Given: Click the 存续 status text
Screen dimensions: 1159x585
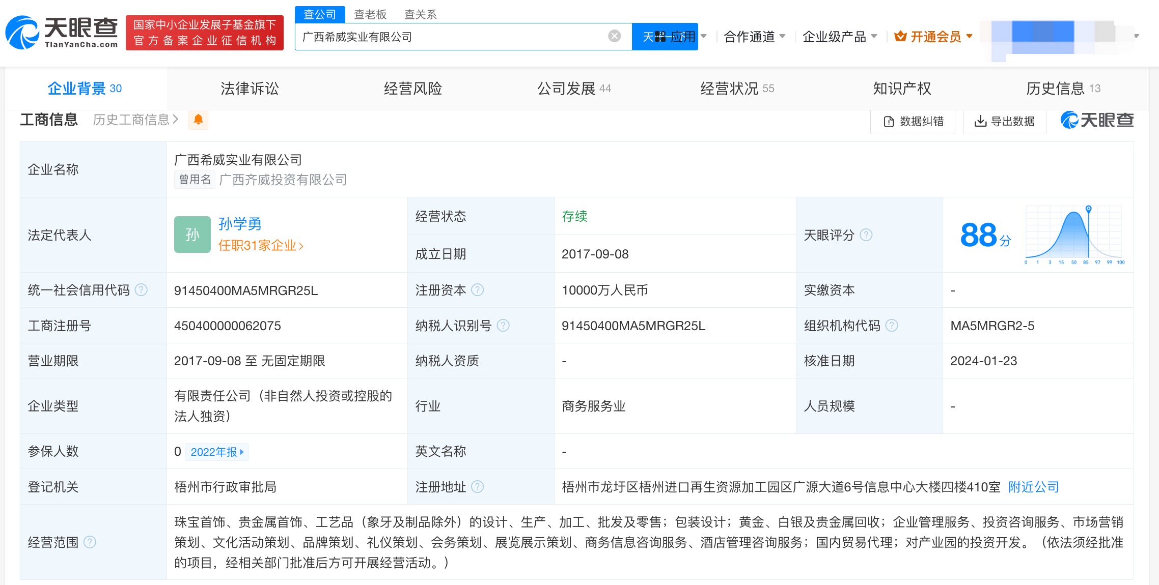Looking at the screenshot, I should pyautogui.click(x=574, y=216).
